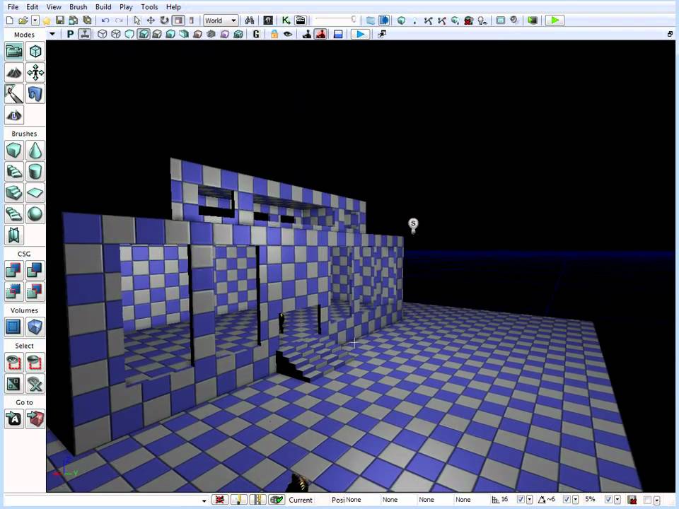Toggle Realtime viewport joystick button
This screenshot has height=509, width=679.
[84, 34]
